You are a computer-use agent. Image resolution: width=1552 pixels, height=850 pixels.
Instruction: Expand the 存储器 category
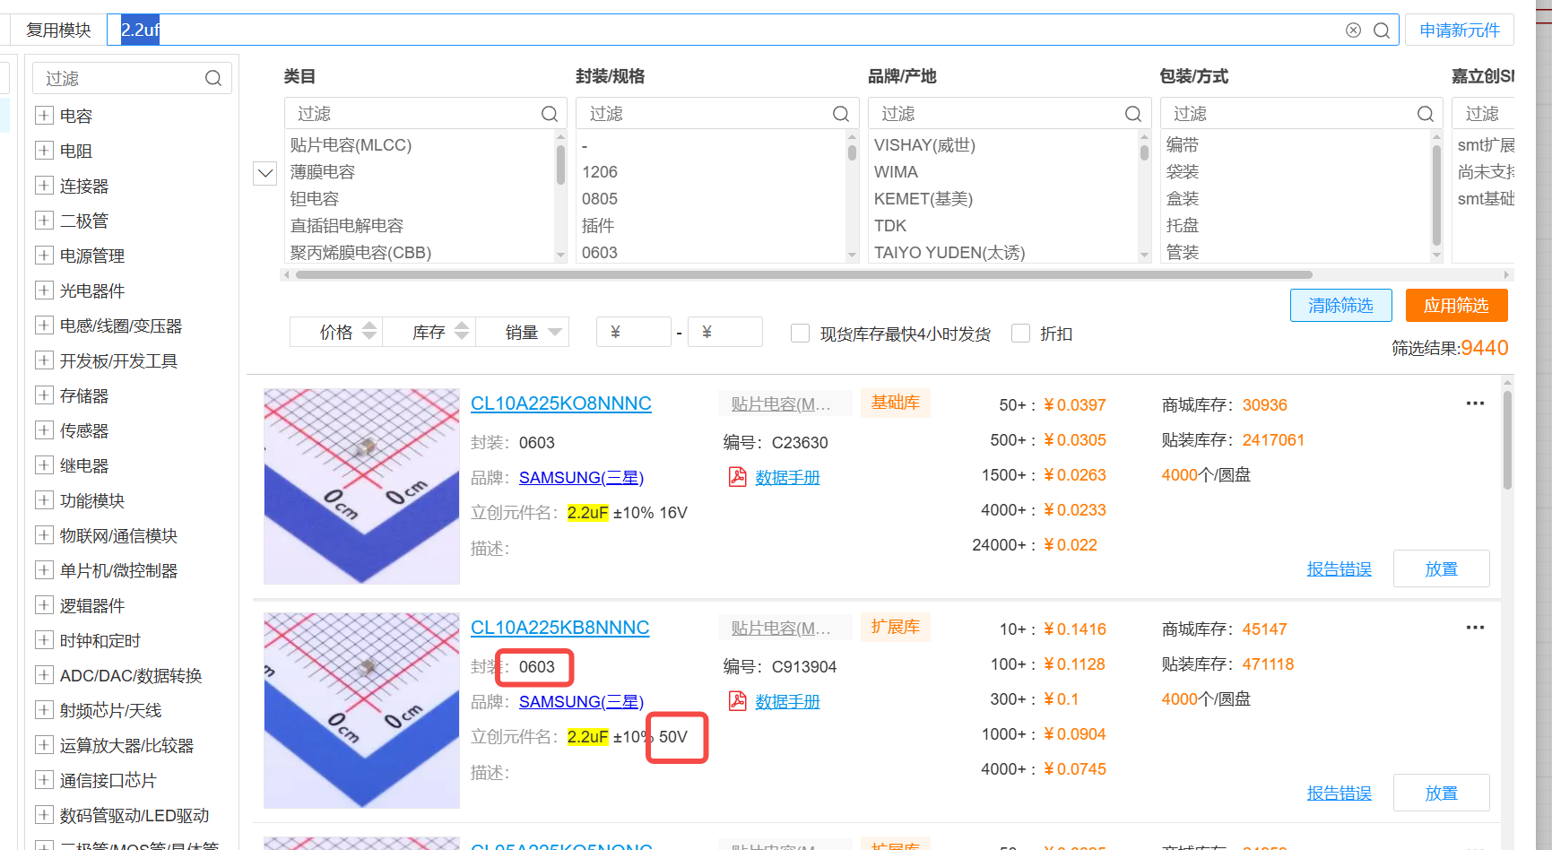coord(44,395)
